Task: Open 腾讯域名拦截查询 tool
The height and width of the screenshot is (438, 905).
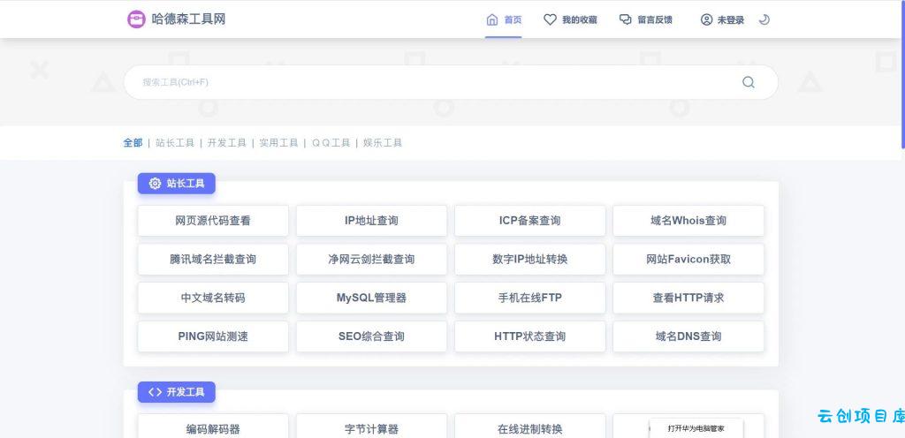Action: (x=213, y=260)
